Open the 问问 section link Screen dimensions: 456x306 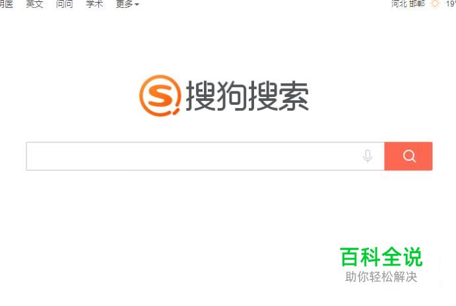pyautogui.click(x=65, y=4)
